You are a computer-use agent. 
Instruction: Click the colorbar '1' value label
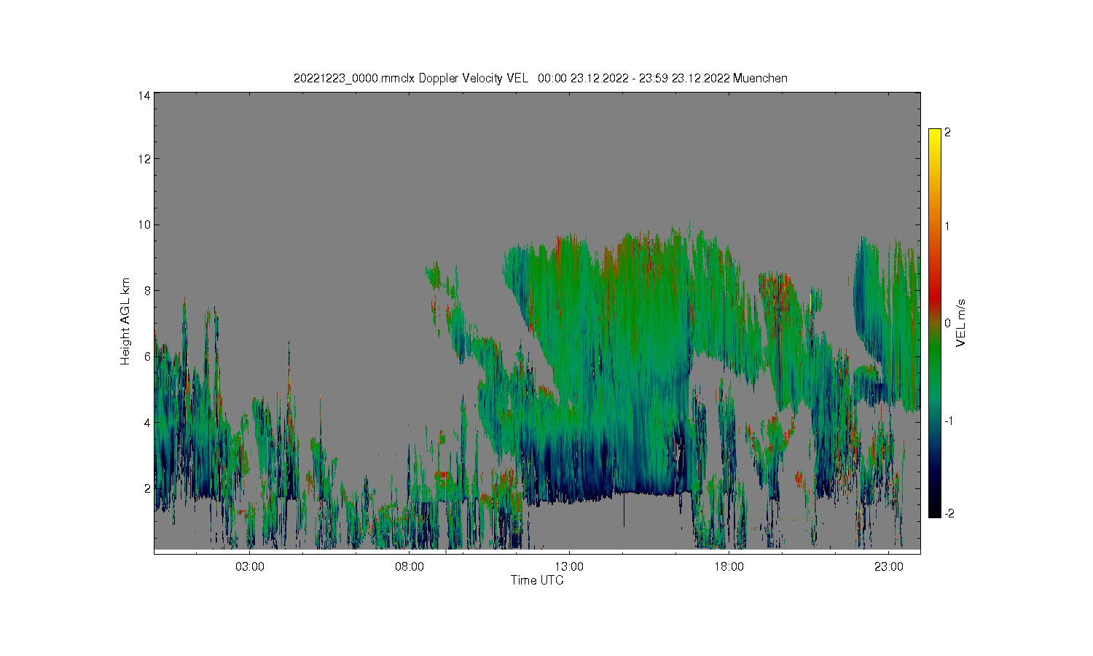[947, 226]
